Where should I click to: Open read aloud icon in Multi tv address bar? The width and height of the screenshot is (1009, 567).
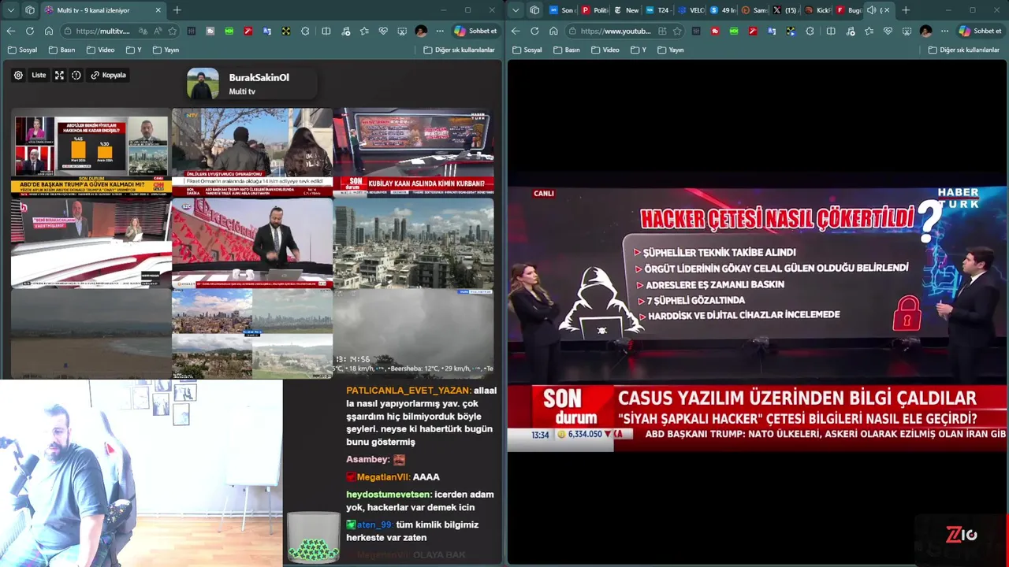[158, 31]
